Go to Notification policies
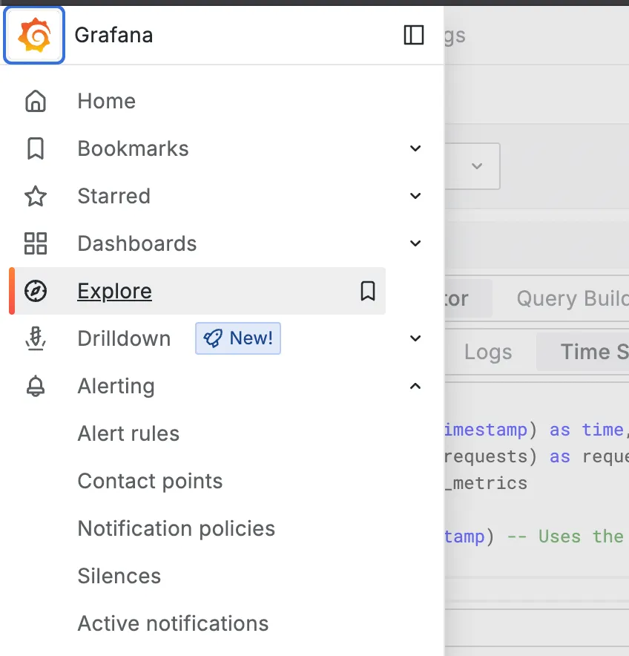Viewport: 629px width, 656px height. coord(176,528)
